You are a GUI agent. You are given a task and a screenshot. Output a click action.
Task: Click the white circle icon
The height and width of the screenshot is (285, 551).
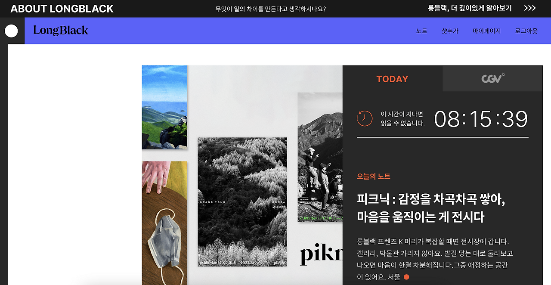tap(11, 31)
